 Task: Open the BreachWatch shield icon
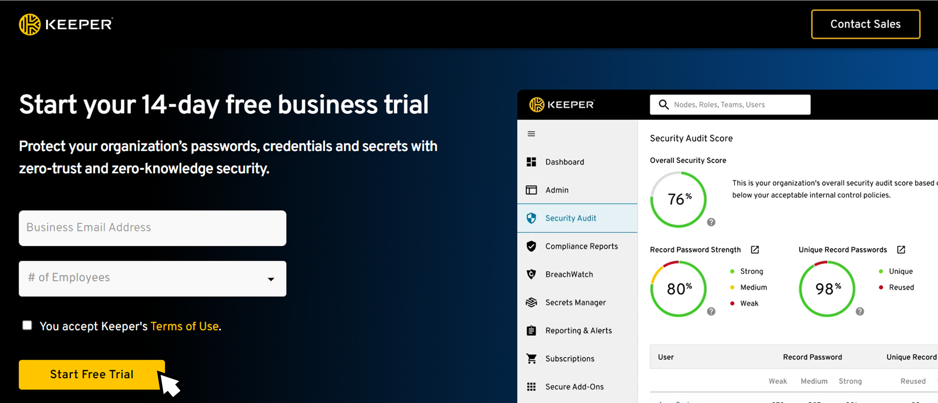pyautogui.click(x=531, y=274)
